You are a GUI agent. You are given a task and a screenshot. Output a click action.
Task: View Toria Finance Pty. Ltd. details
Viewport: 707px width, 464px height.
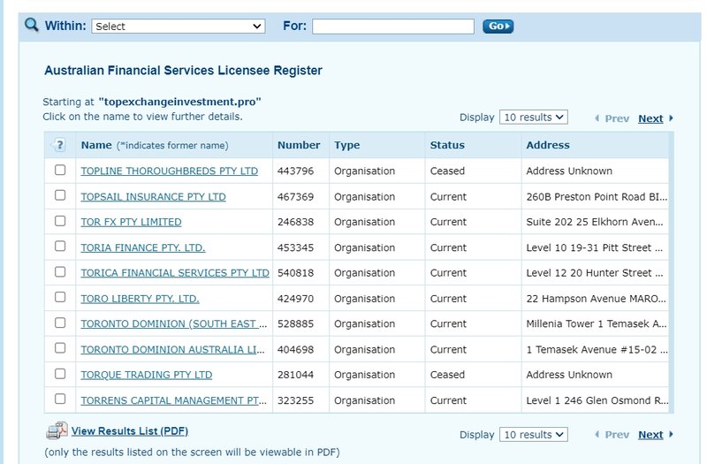143,247
